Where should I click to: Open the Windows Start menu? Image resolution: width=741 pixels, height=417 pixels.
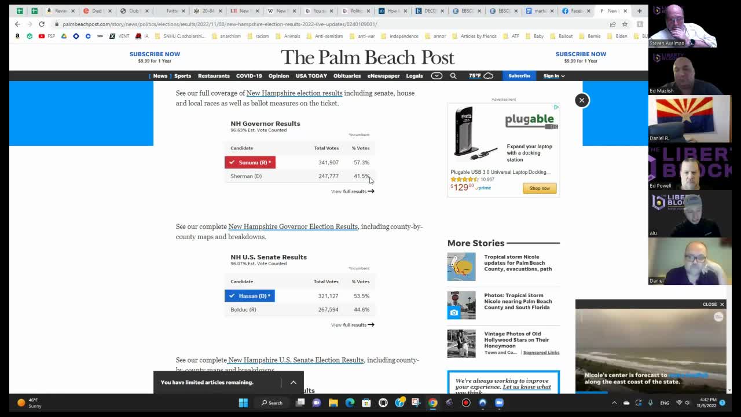click(243, 403)
